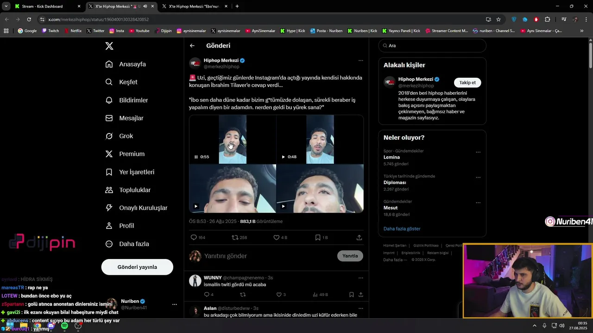Click the Ara search field
This screenshot has width=593, height=333.
432,46
